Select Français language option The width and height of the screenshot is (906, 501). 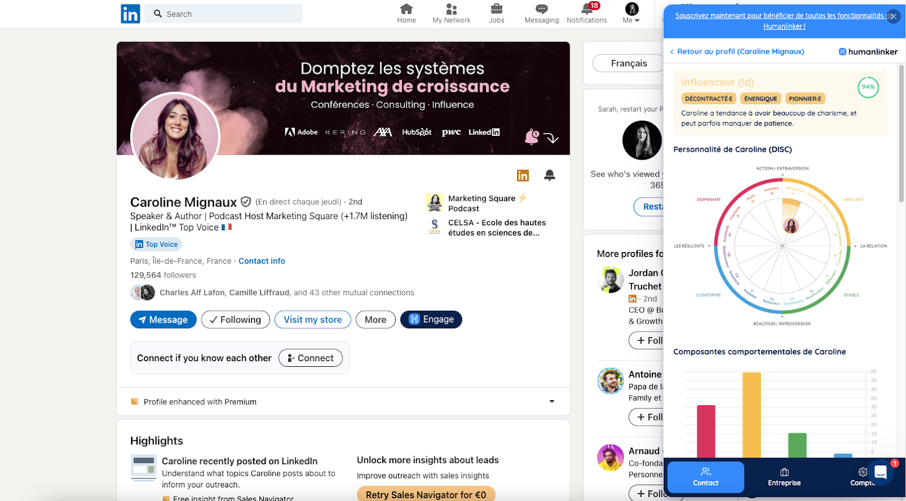[629, 63]
